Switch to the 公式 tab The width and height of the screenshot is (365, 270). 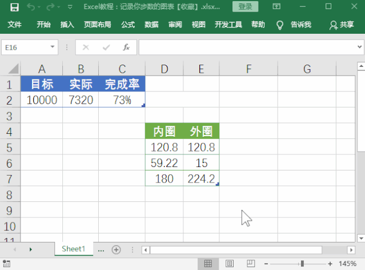click(x=128, y=24)
